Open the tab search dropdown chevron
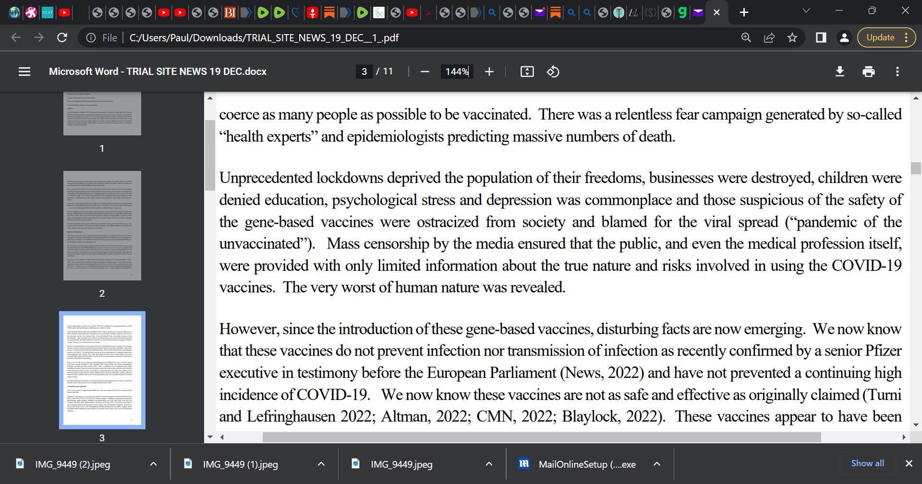This screenshot has height=484, width=922. tap(806, 11)
